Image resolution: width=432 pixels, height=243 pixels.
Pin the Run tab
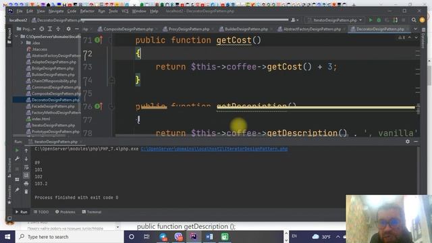point(17,190)
